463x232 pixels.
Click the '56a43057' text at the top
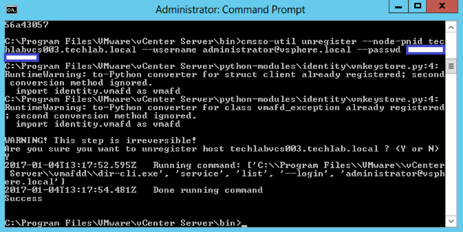coord(27,25)
